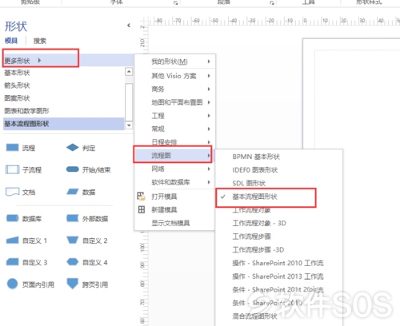This screenshot has width=400, height=326.
Task: Select the 文档 document shape icon
Action: point(12,192)
